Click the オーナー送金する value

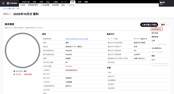click(140, 39)
